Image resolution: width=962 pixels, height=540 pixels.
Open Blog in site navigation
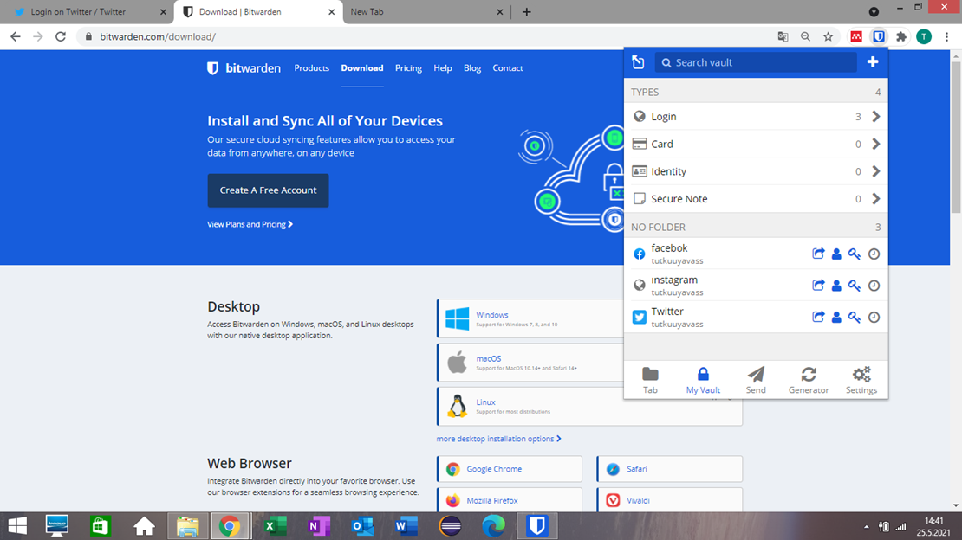(x=472, y=68)
